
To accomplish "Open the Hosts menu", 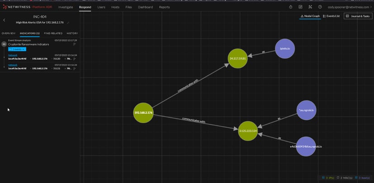I will [x=115, y=7].
